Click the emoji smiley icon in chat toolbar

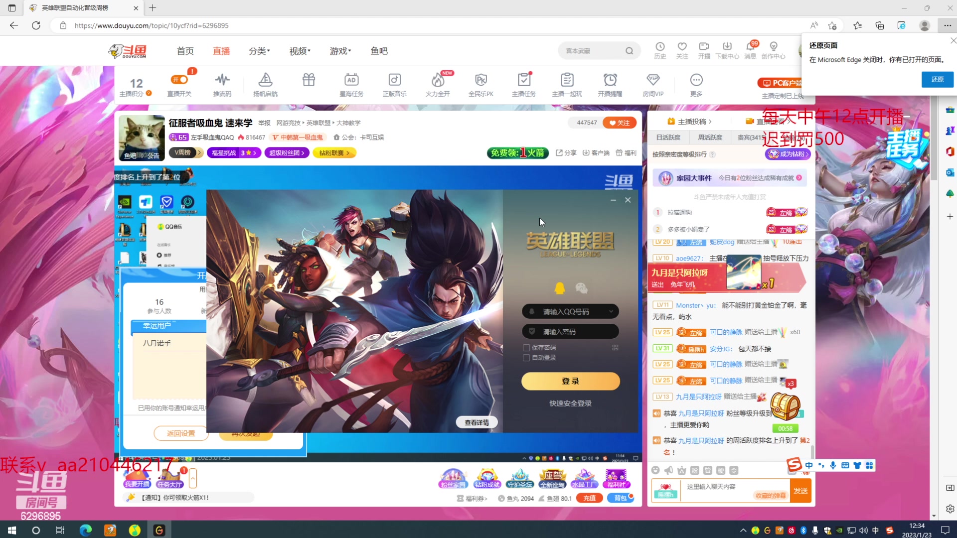[655, 470]
